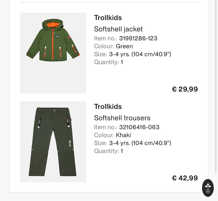Click the Trollkids brand above Softshell trousers

108,107
